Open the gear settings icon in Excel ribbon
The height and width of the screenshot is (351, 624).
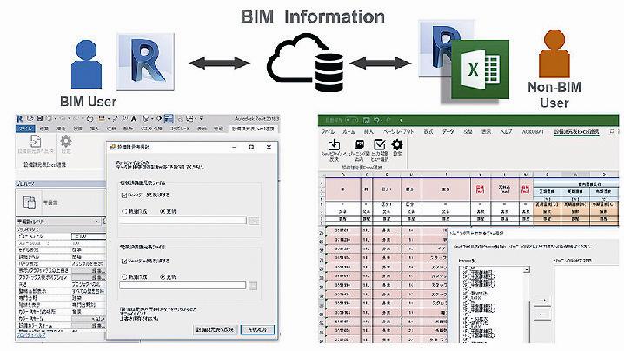(397, 144)
